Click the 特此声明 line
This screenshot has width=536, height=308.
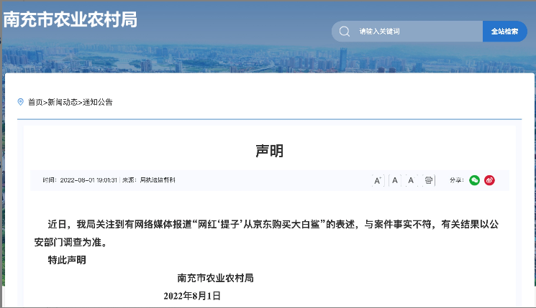67,260
